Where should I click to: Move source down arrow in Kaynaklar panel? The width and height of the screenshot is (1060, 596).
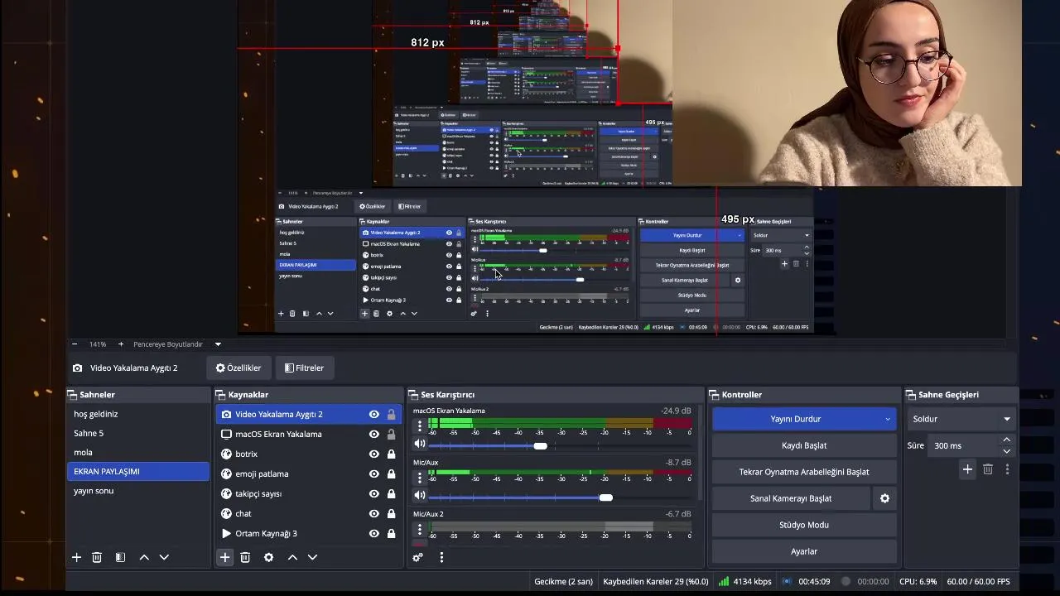[312, 558]
